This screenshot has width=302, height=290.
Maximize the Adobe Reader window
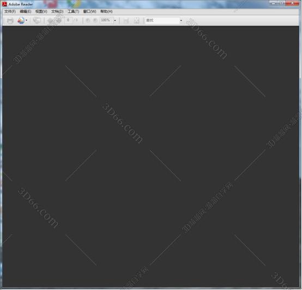pyautogui.click(x=281, y=3)
